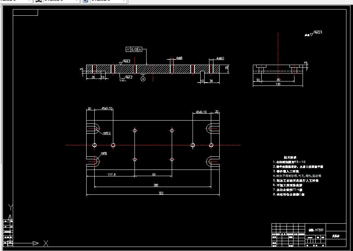The image size is (353, 251).
Task: Select technical requirement line 8
Action: click(289, 194)
